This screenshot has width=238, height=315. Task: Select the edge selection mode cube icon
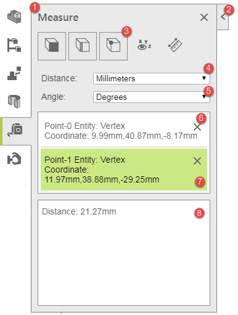click(x=83, y=46)
